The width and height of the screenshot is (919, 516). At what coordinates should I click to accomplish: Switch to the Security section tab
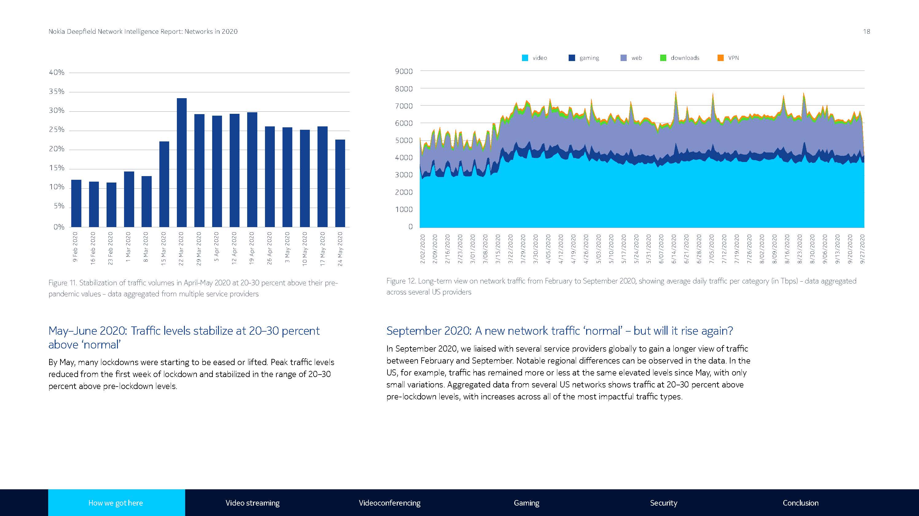click(663, 503)
